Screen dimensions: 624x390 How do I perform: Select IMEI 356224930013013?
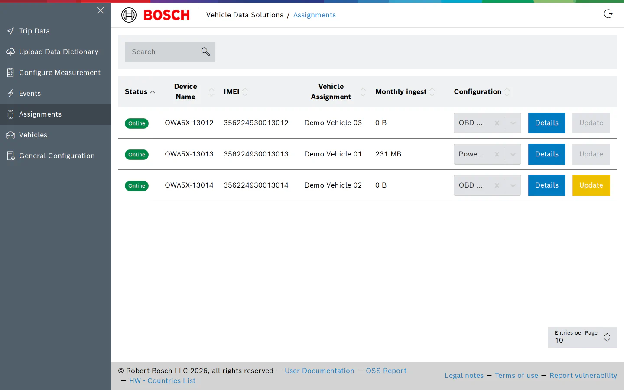256,154
